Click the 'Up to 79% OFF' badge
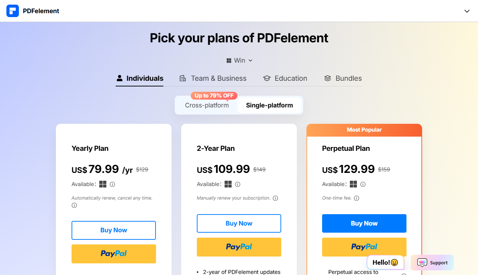 (214, 95)
